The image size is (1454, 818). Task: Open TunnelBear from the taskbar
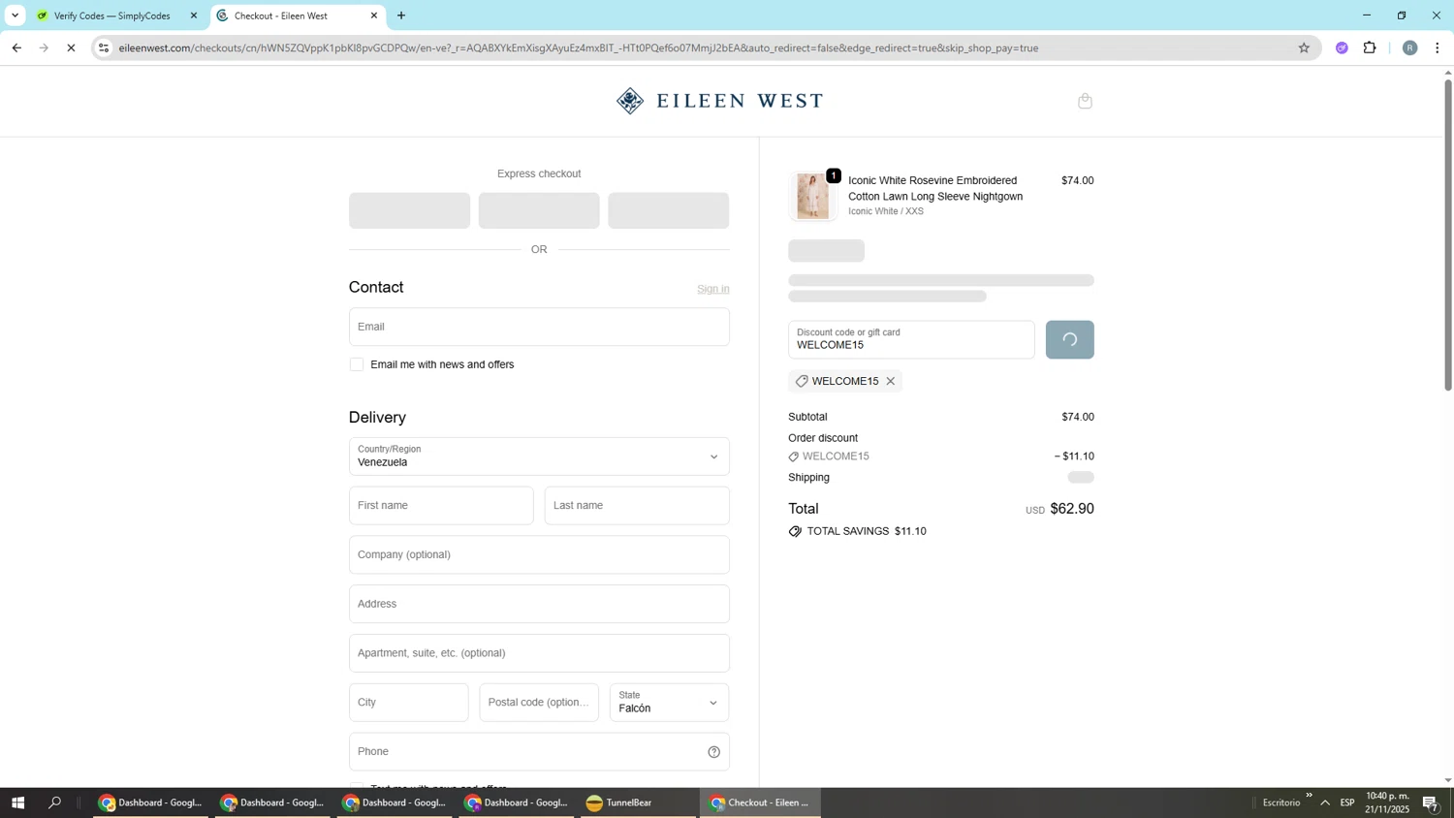pyautogui.click(x=638, y=802)
